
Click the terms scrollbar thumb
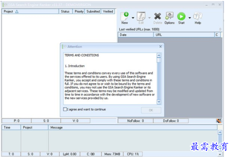[x=159, y=60]
